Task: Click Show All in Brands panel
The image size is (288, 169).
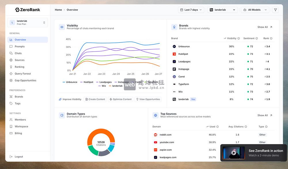Action: 265,27
